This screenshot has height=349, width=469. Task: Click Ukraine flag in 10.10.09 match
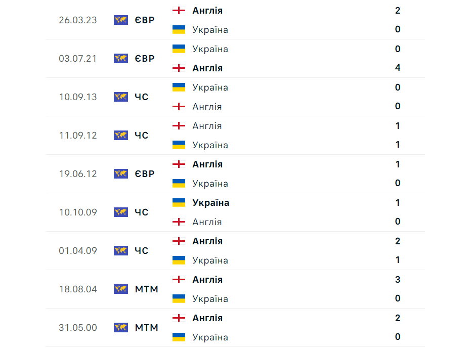coord(179,203)
